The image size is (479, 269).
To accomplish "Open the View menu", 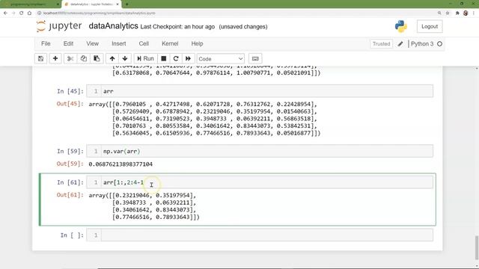I will (92, 43).
